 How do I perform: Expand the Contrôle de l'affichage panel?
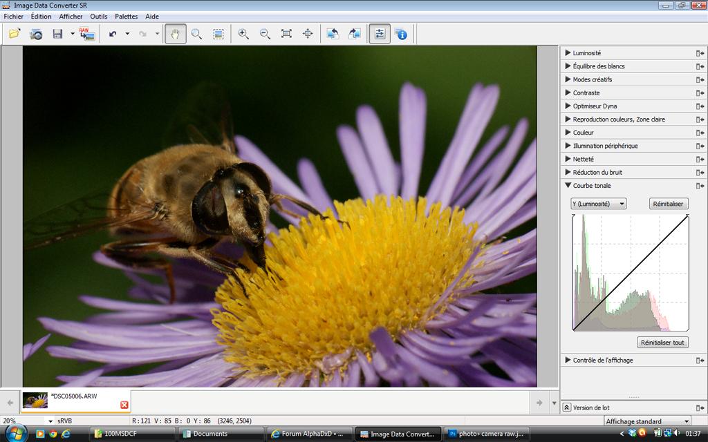[x=568, y=360]
